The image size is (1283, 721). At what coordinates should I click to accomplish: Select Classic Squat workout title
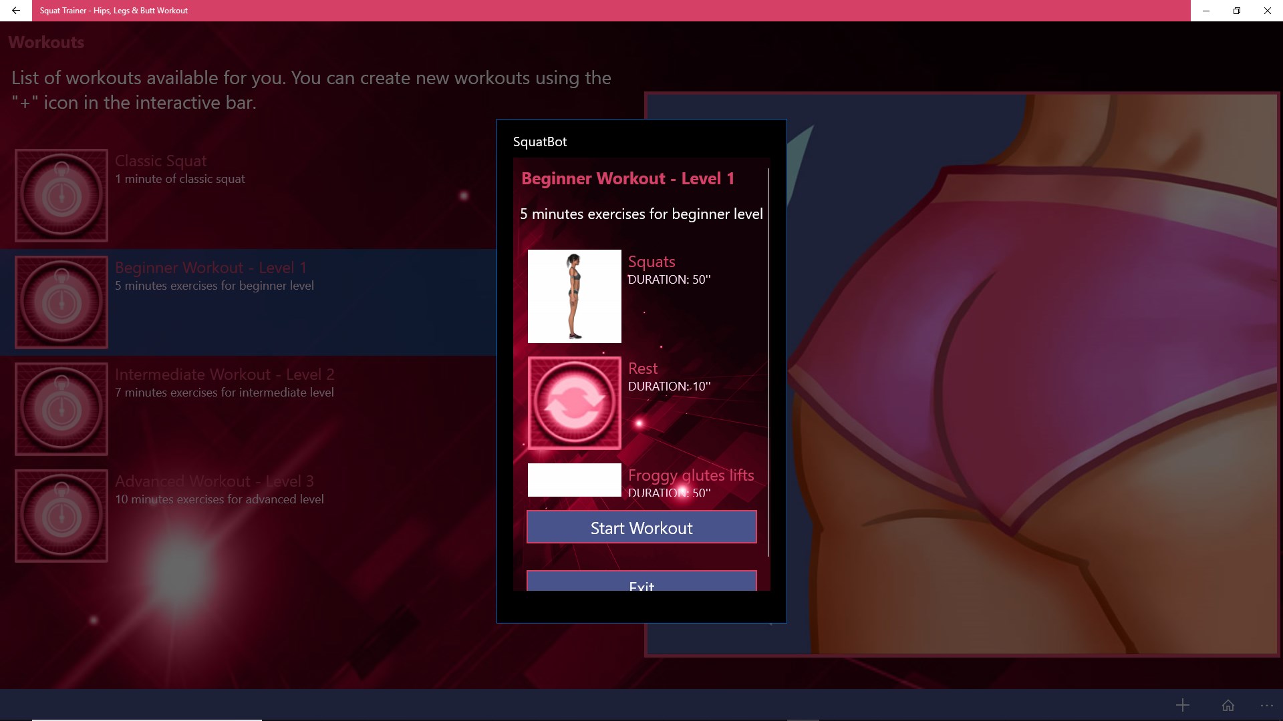(x=160, y=161)
